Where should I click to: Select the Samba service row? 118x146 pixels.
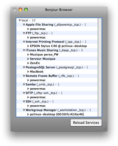(57, 84)
